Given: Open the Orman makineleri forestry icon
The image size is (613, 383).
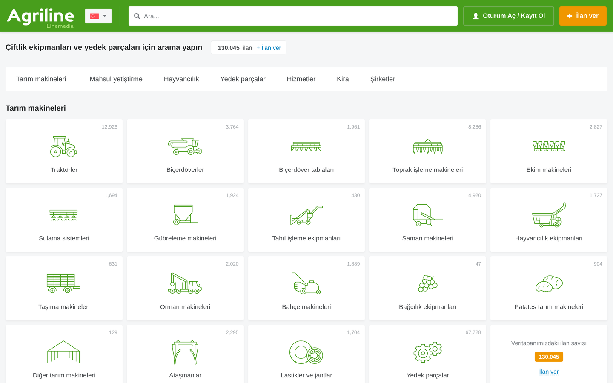Looking at the screenshot, I should [185, 283].
